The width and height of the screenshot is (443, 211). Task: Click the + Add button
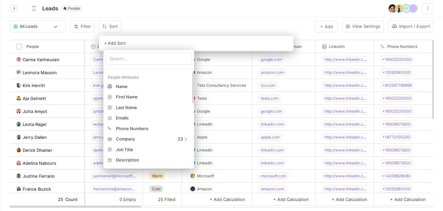(326, 27)
